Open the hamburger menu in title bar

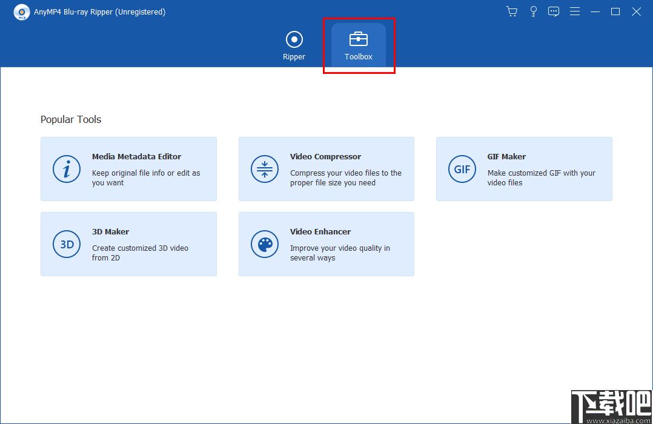point(575,12)
